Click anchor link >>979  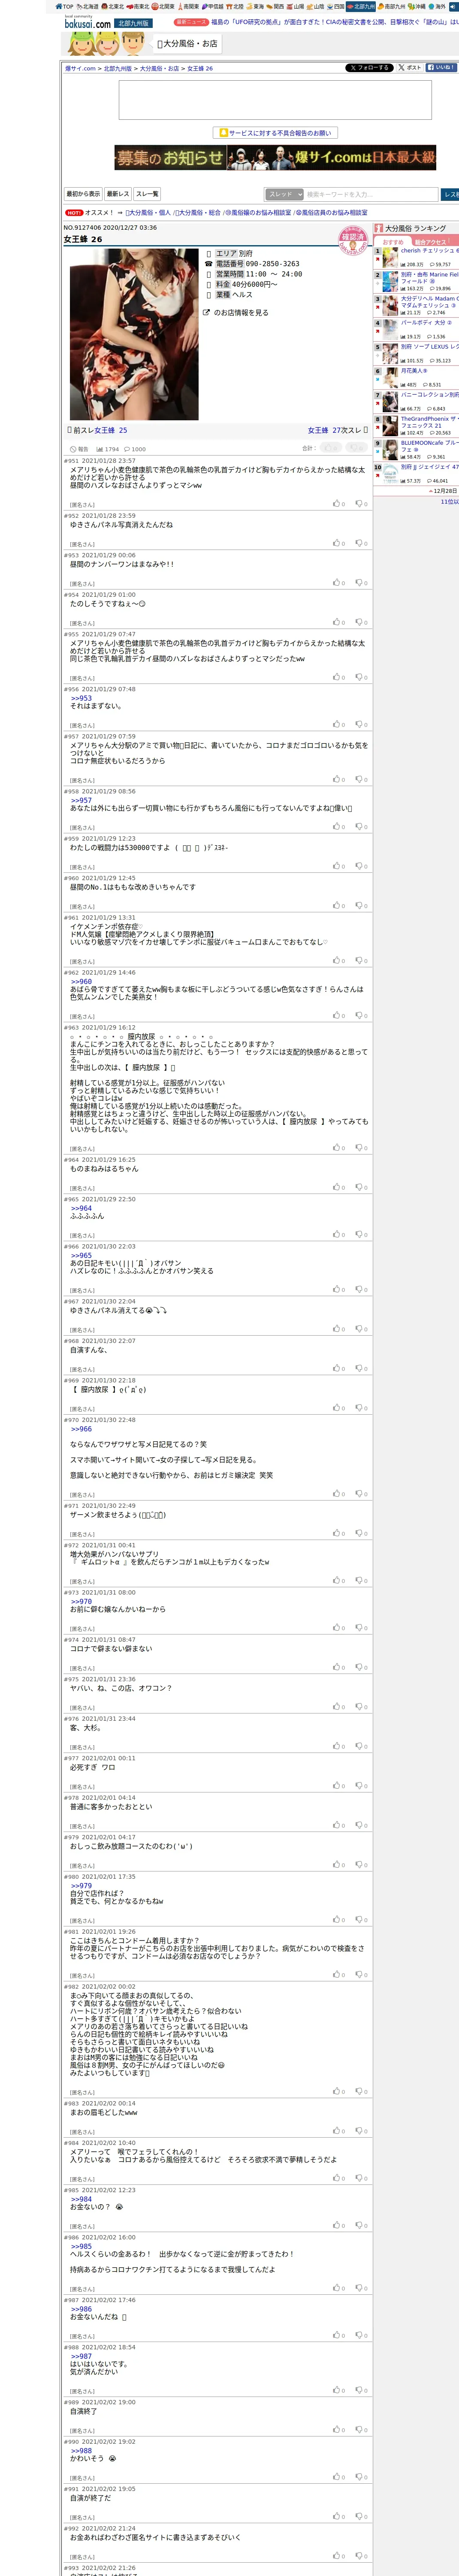coord(81,1886)
